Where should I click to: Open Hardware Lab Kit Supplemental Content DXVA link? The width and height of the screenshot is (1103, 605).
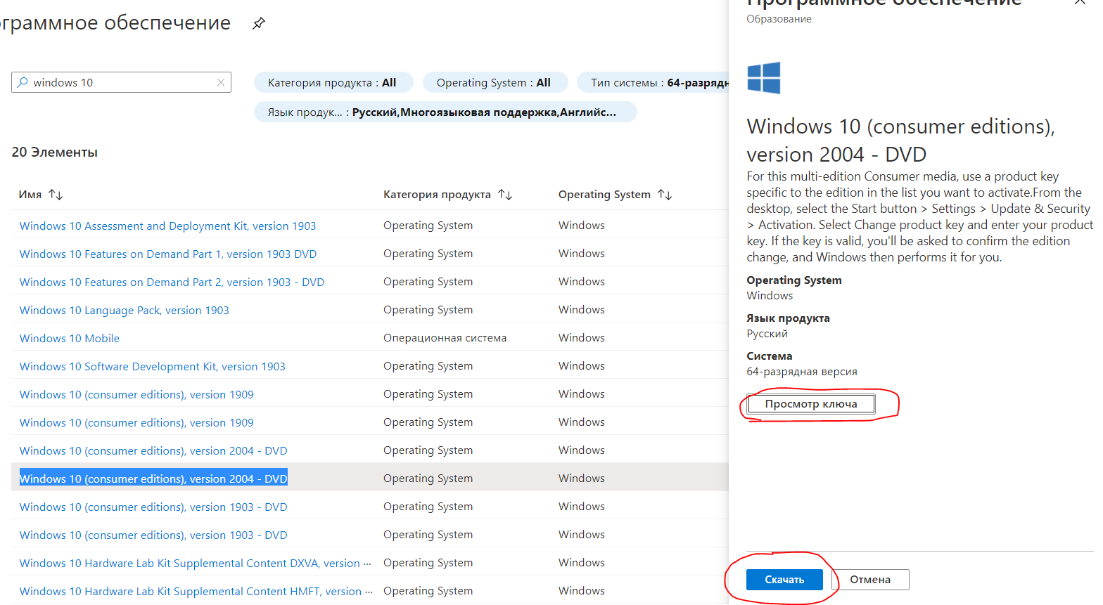click(195, 563)
